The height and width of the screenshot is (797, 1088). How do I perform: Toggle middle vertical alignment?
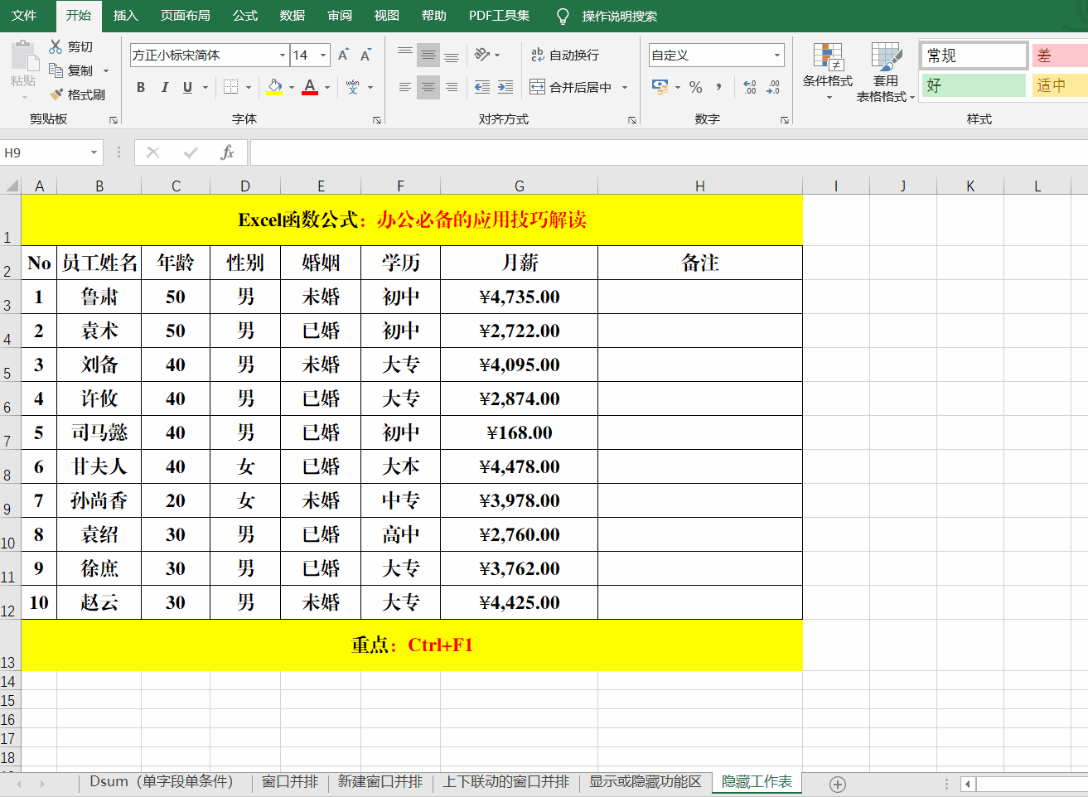(x=428, y=55)
